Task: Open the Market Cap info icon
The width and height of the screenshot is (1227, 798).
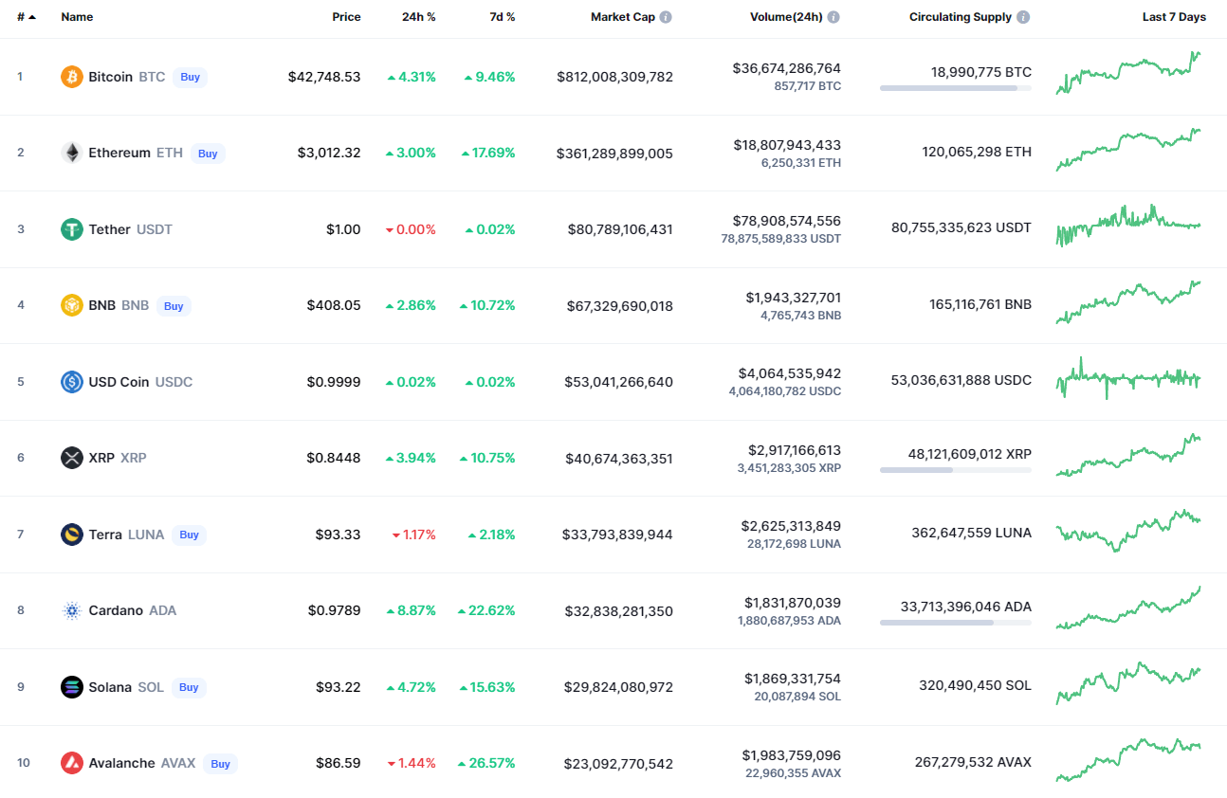Action: coord(666,17)
